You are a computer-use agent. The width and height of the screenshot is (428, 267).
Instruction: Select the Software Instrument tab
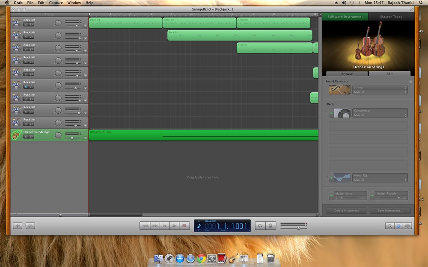point(345,17)
